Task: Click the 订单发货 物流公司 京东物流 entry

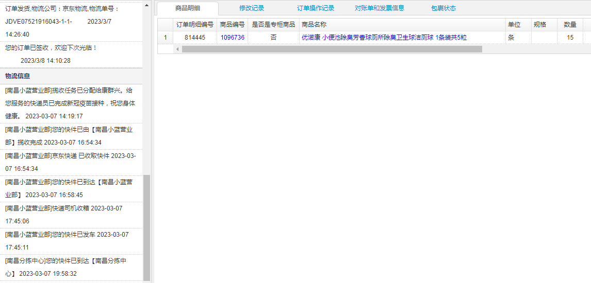Action: [71, 22]
